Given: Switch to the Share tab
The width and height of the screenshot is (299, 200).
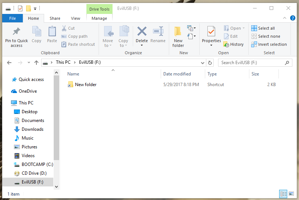Looking at the screenshot, I should pyautogui.click(x=55, y=18).
